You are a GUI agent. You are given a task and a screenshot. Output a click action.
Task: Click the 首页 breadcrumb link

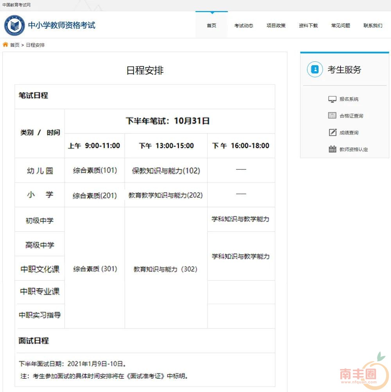[15, 45]
